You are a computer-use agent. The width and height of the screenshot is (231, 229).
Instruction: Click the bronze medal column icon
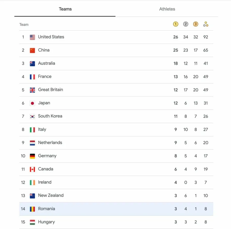[x=196, y=24]
